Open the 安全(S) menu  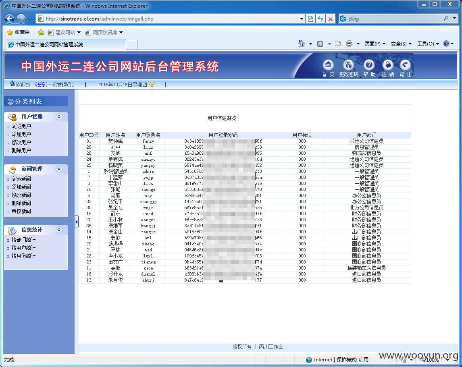click(x=401, y=44)
